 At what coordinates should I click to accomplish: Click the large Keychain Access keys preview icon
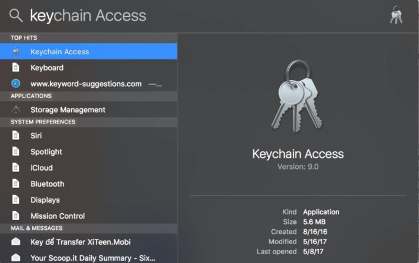tap(297, 96)
